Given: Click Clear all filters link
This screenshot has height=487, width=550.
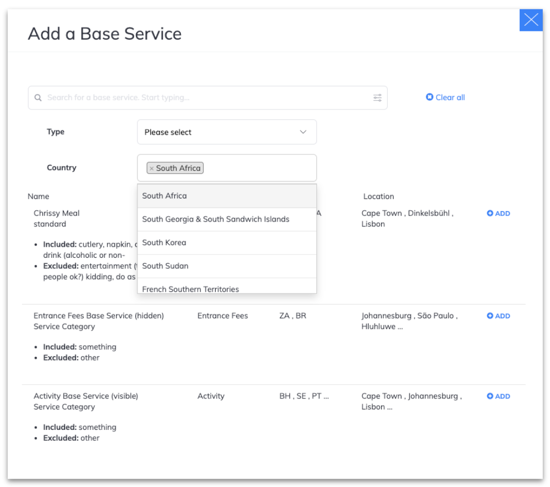Looking at the screenshot, I should coord(445,97).
